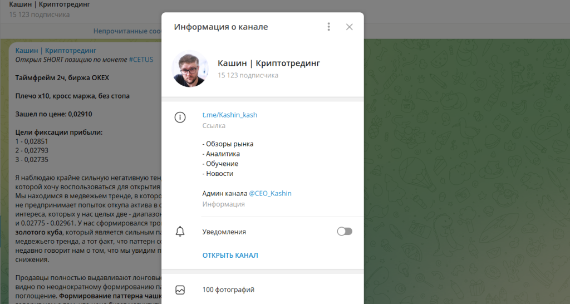570x304 pixels.
Task: Open the #CETUS hashtag in the post
Action: 141,60
